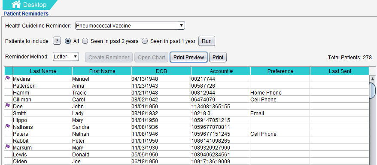Sort by Last Sent column header
Screen dimensions: 377x165
pyautogui.click(x=340, y=71)
